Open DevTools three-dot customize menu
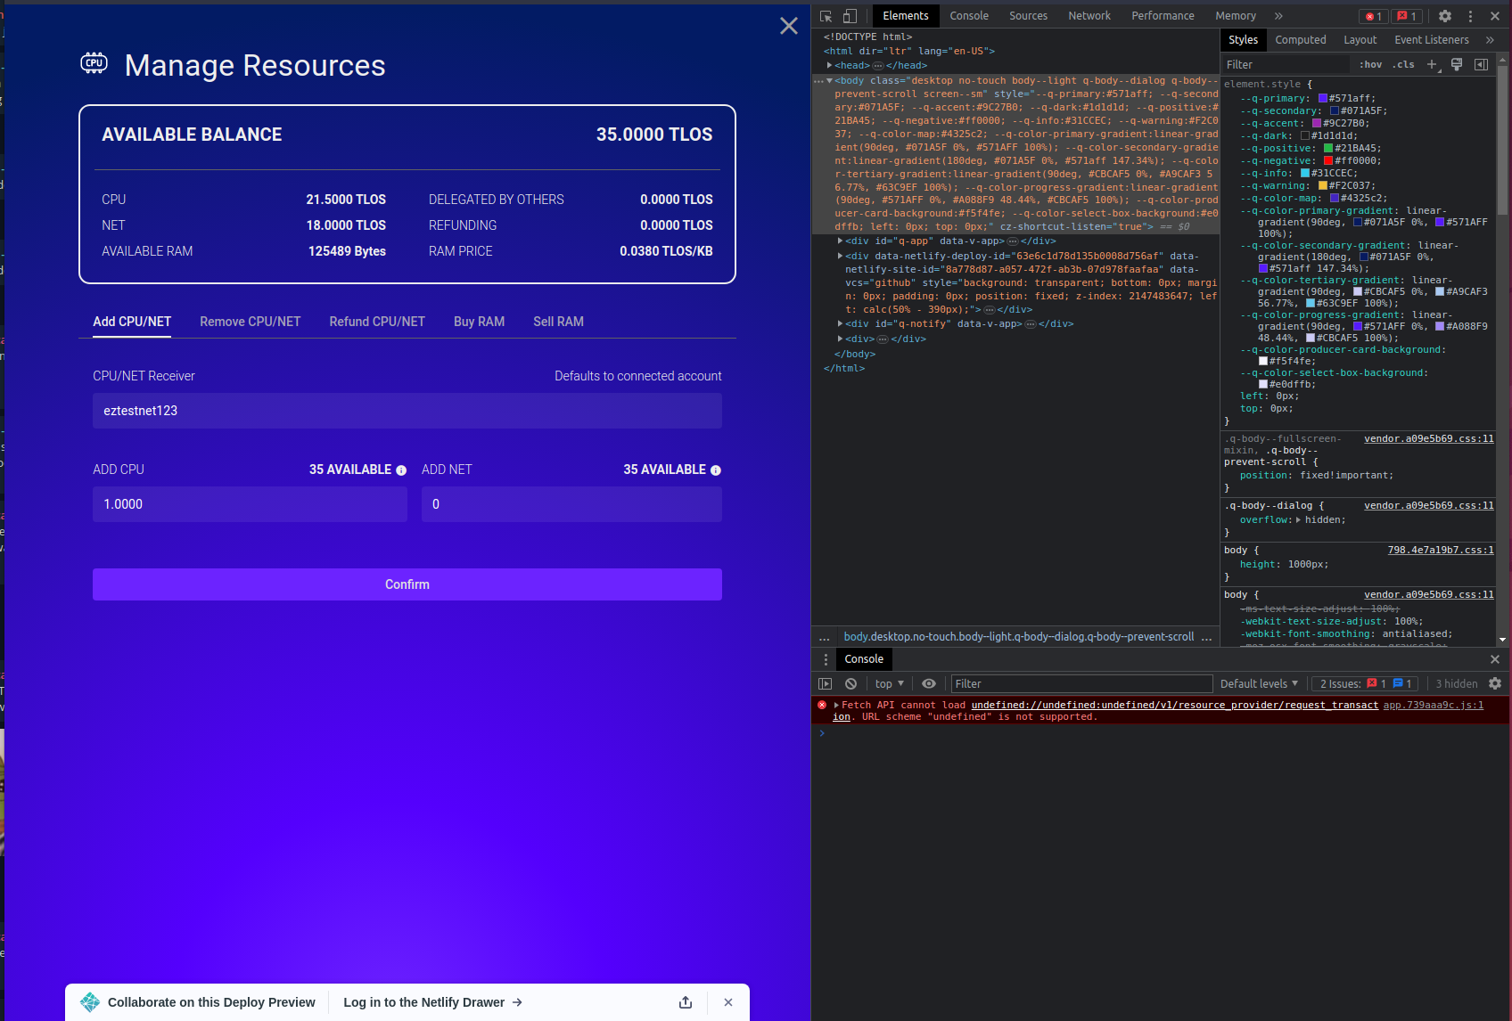 coord(1470,16)
